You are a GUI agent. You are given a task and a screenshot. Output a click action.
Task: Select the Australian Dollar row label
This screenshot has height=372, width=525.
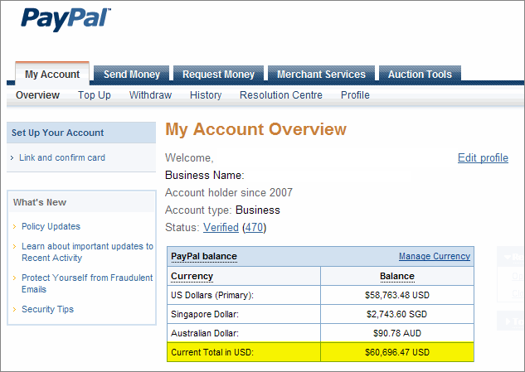(x=205, y=333)
